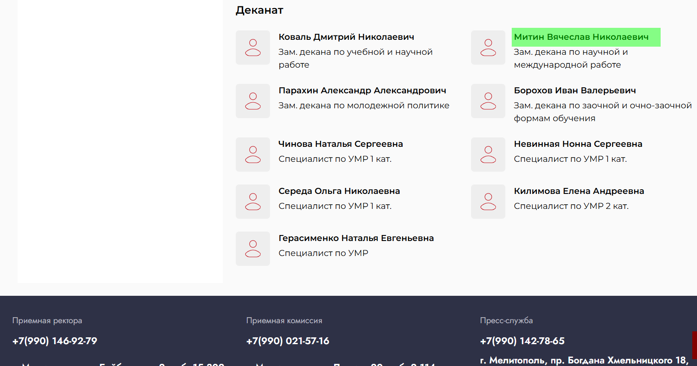Click avatar icon for Середа Ольга Николаевна
This screenshot has height=366, width=697.
tap(253, 202)
